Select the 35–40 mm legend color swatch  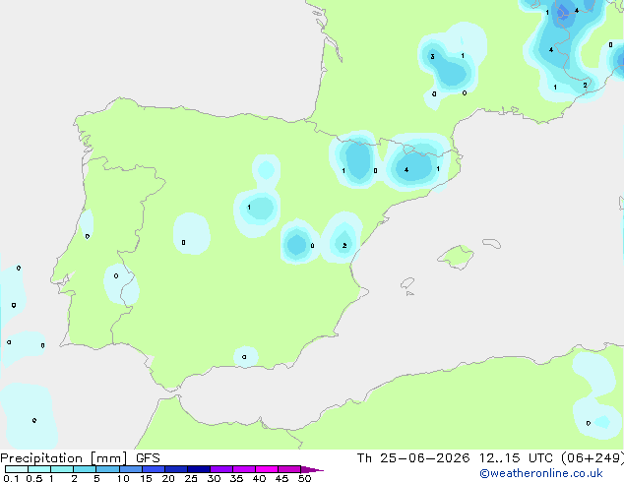tap(243, 469)
